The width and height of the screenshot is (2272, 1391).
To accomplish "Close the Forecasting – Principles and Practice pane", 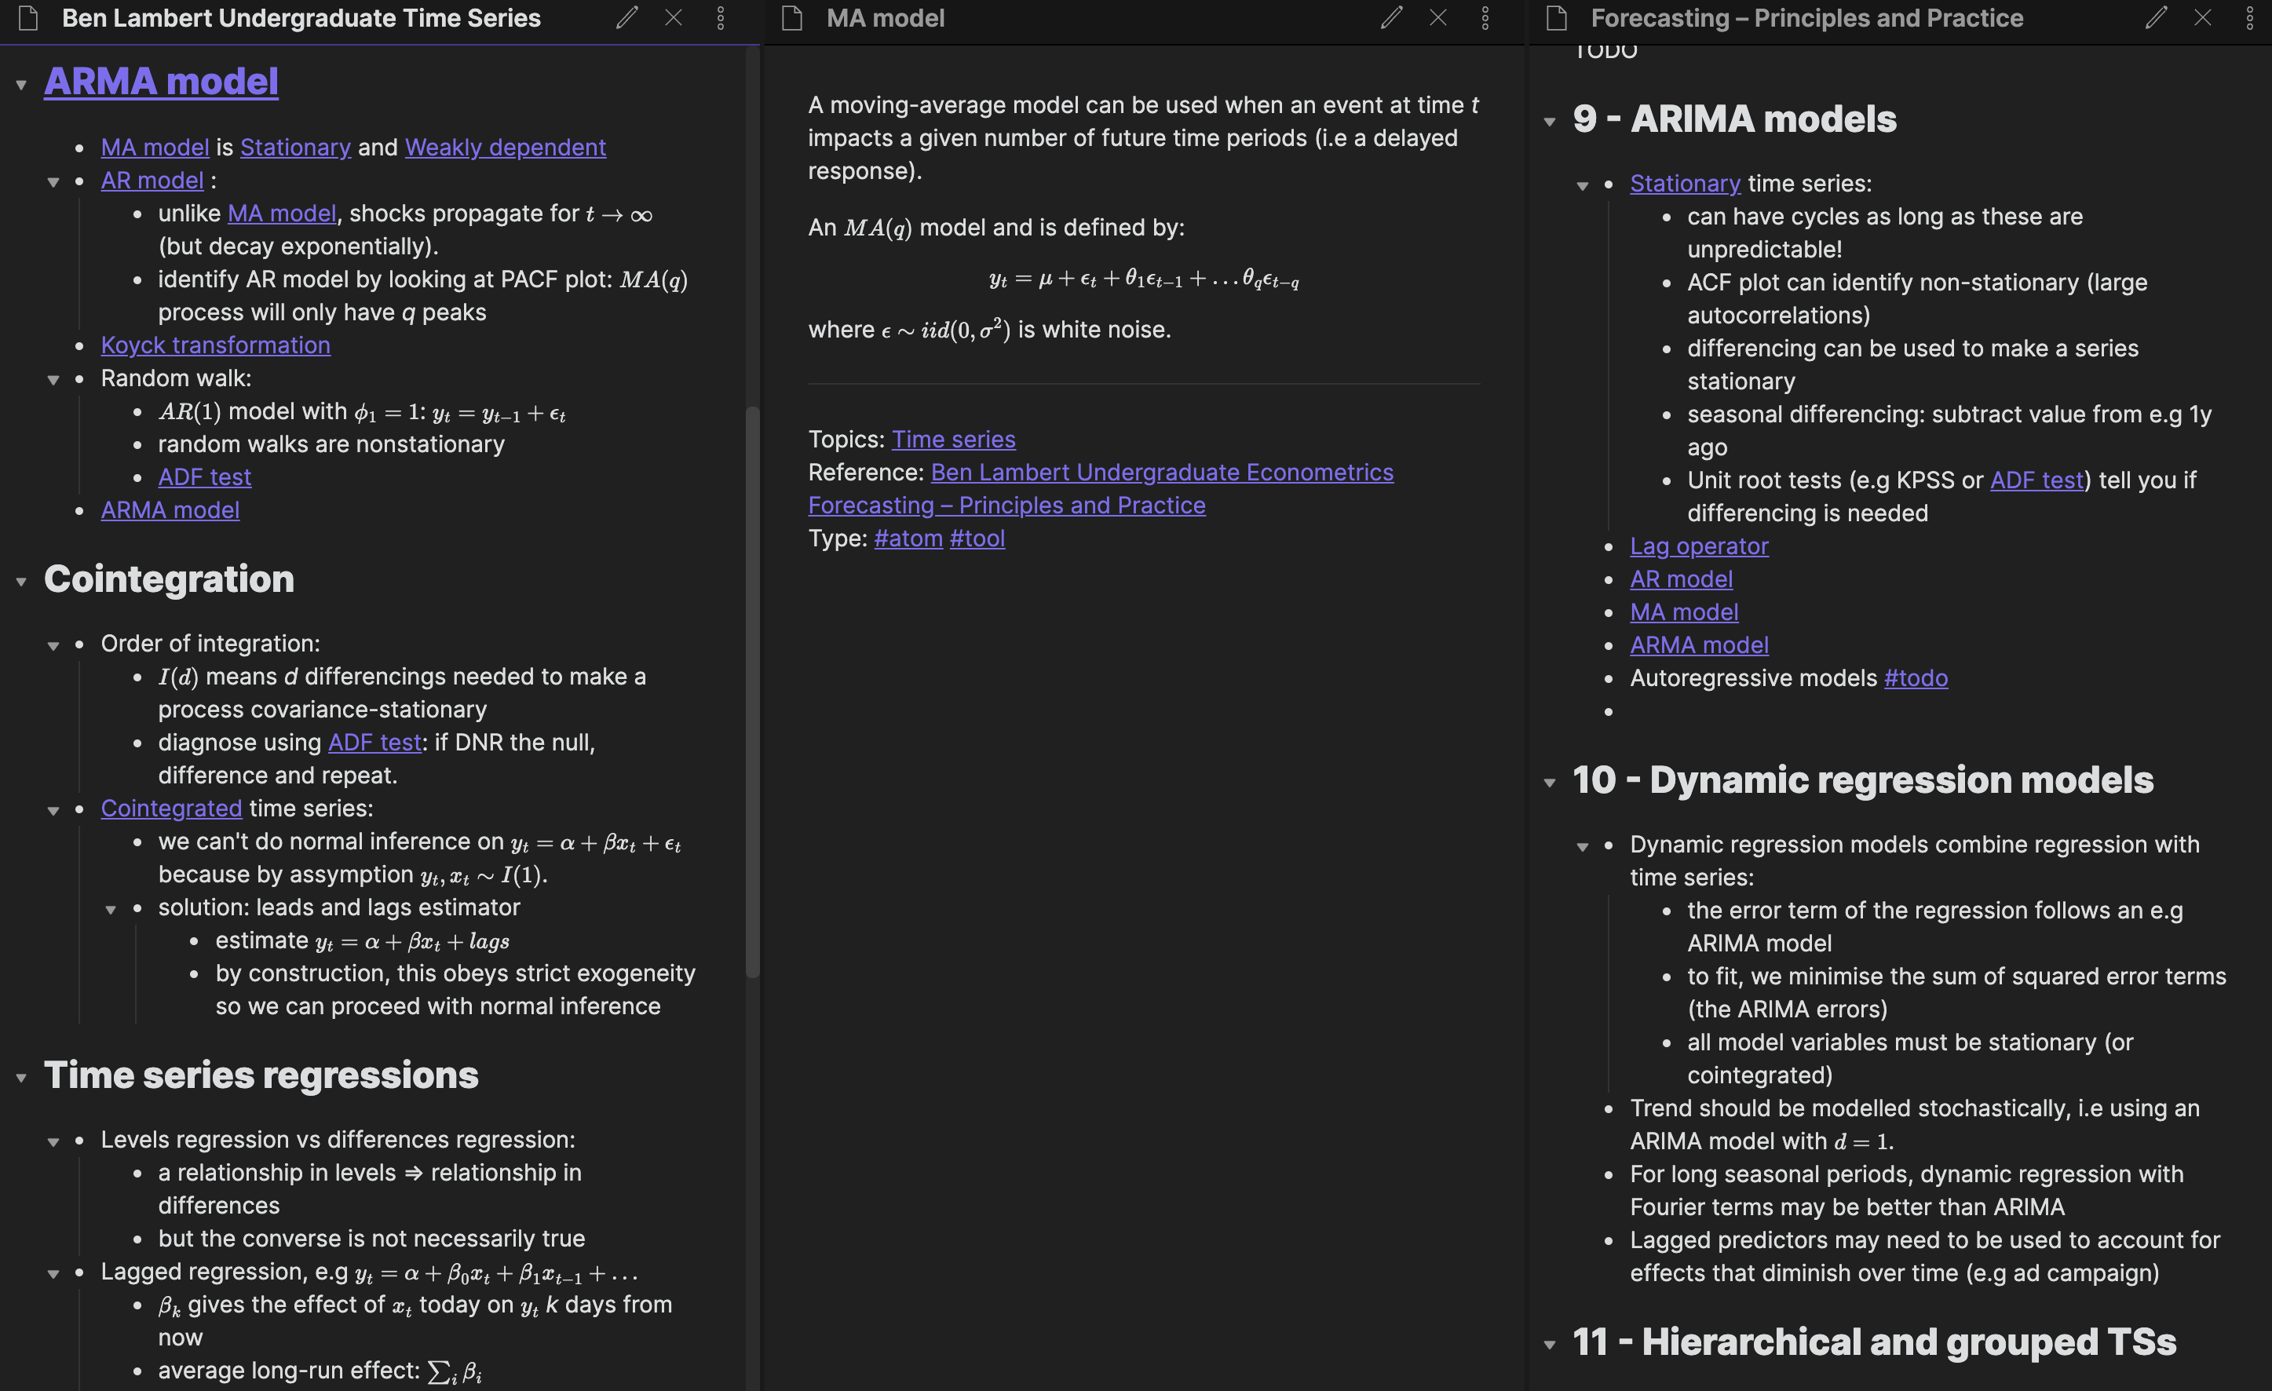I will pos(2202,17).
